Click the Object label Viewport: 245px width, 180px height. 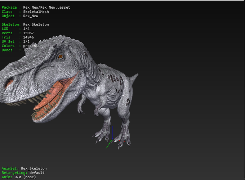tap(8, 16)
